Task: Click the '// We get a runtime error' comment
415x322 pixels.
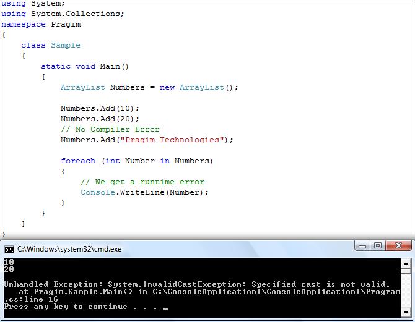Action: (142, 182)
